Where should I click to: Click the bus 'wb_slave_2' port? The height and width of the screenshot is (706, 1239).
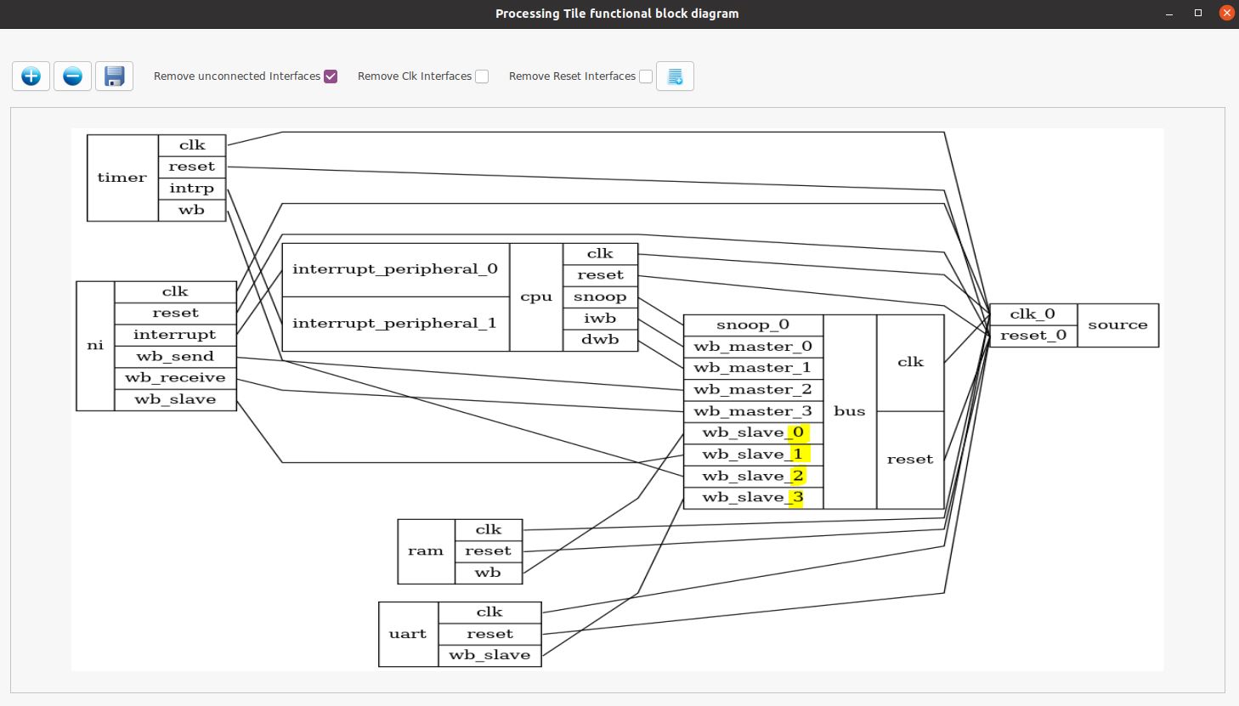(x=753, y=477)
